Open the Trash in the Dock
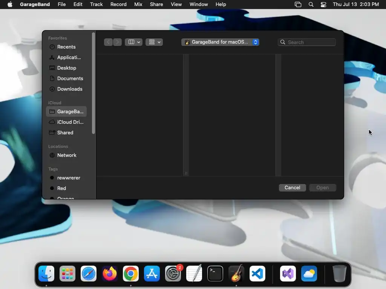This screenshot has width=386, height=289. [x=340, y=274]
